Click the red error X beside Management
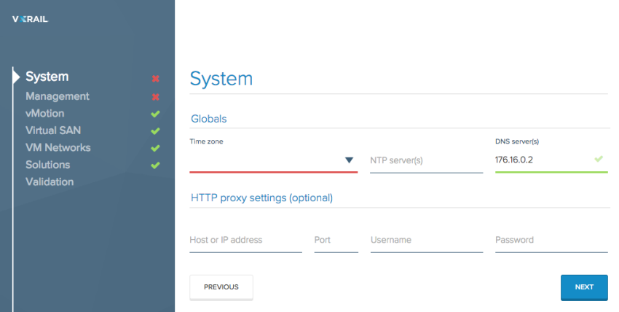This screenshot has height=312, width=619. tap(156, 97)
